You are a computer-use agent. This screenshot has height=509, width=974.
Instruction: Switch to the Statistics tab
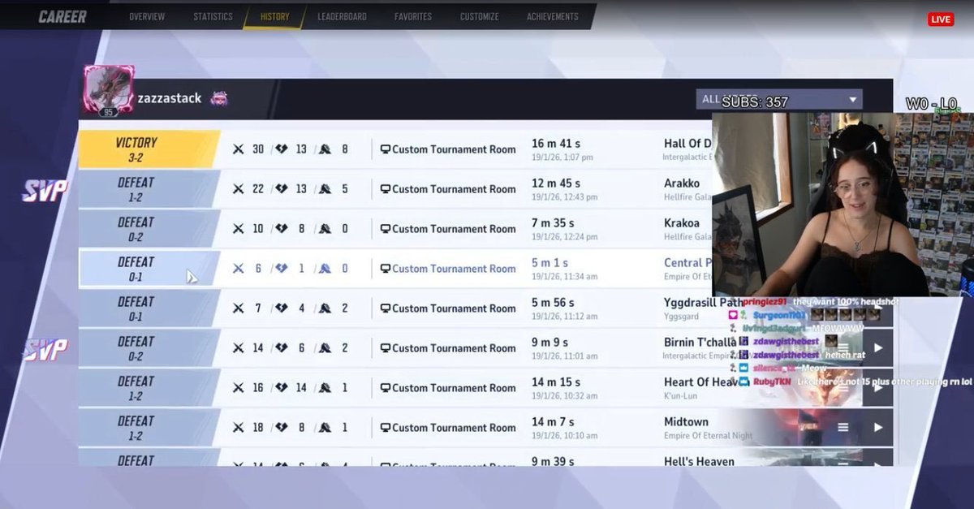click(213, 16)
